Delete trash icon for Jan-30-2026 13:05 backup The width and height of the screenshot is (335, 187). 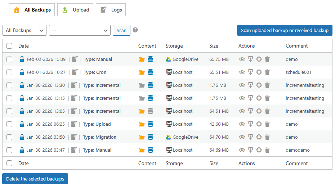(267, 111)
